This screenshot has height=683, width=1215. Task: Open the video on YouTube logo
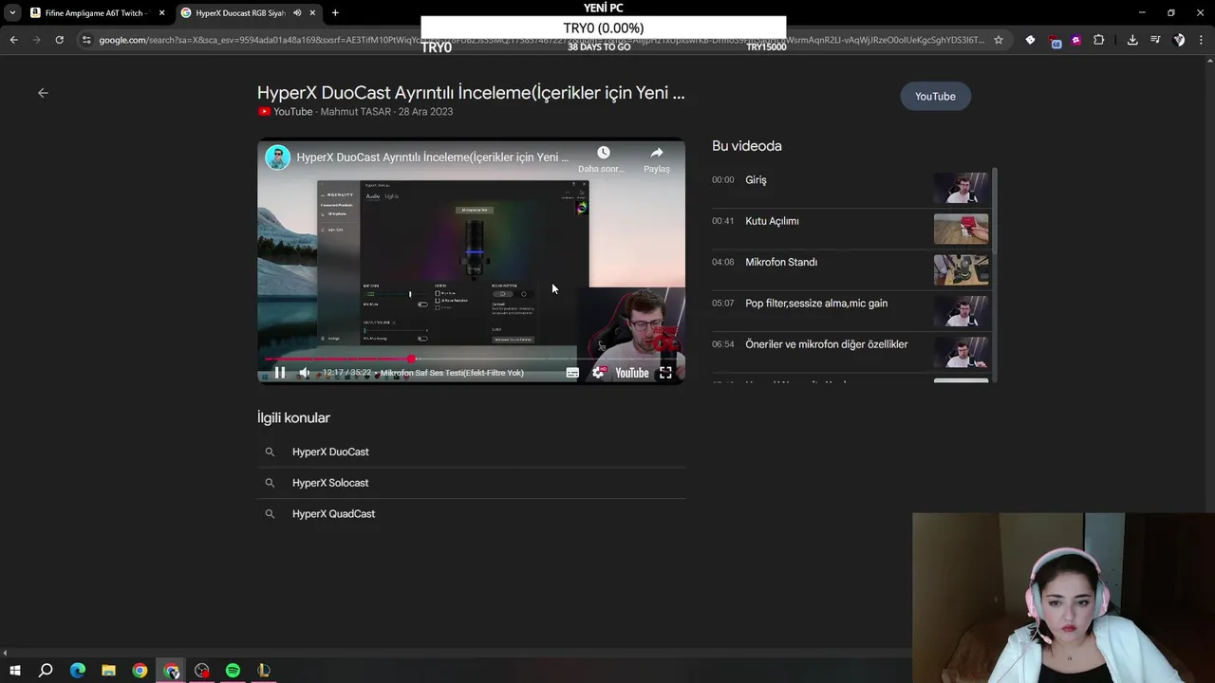(x=632, y=373)
